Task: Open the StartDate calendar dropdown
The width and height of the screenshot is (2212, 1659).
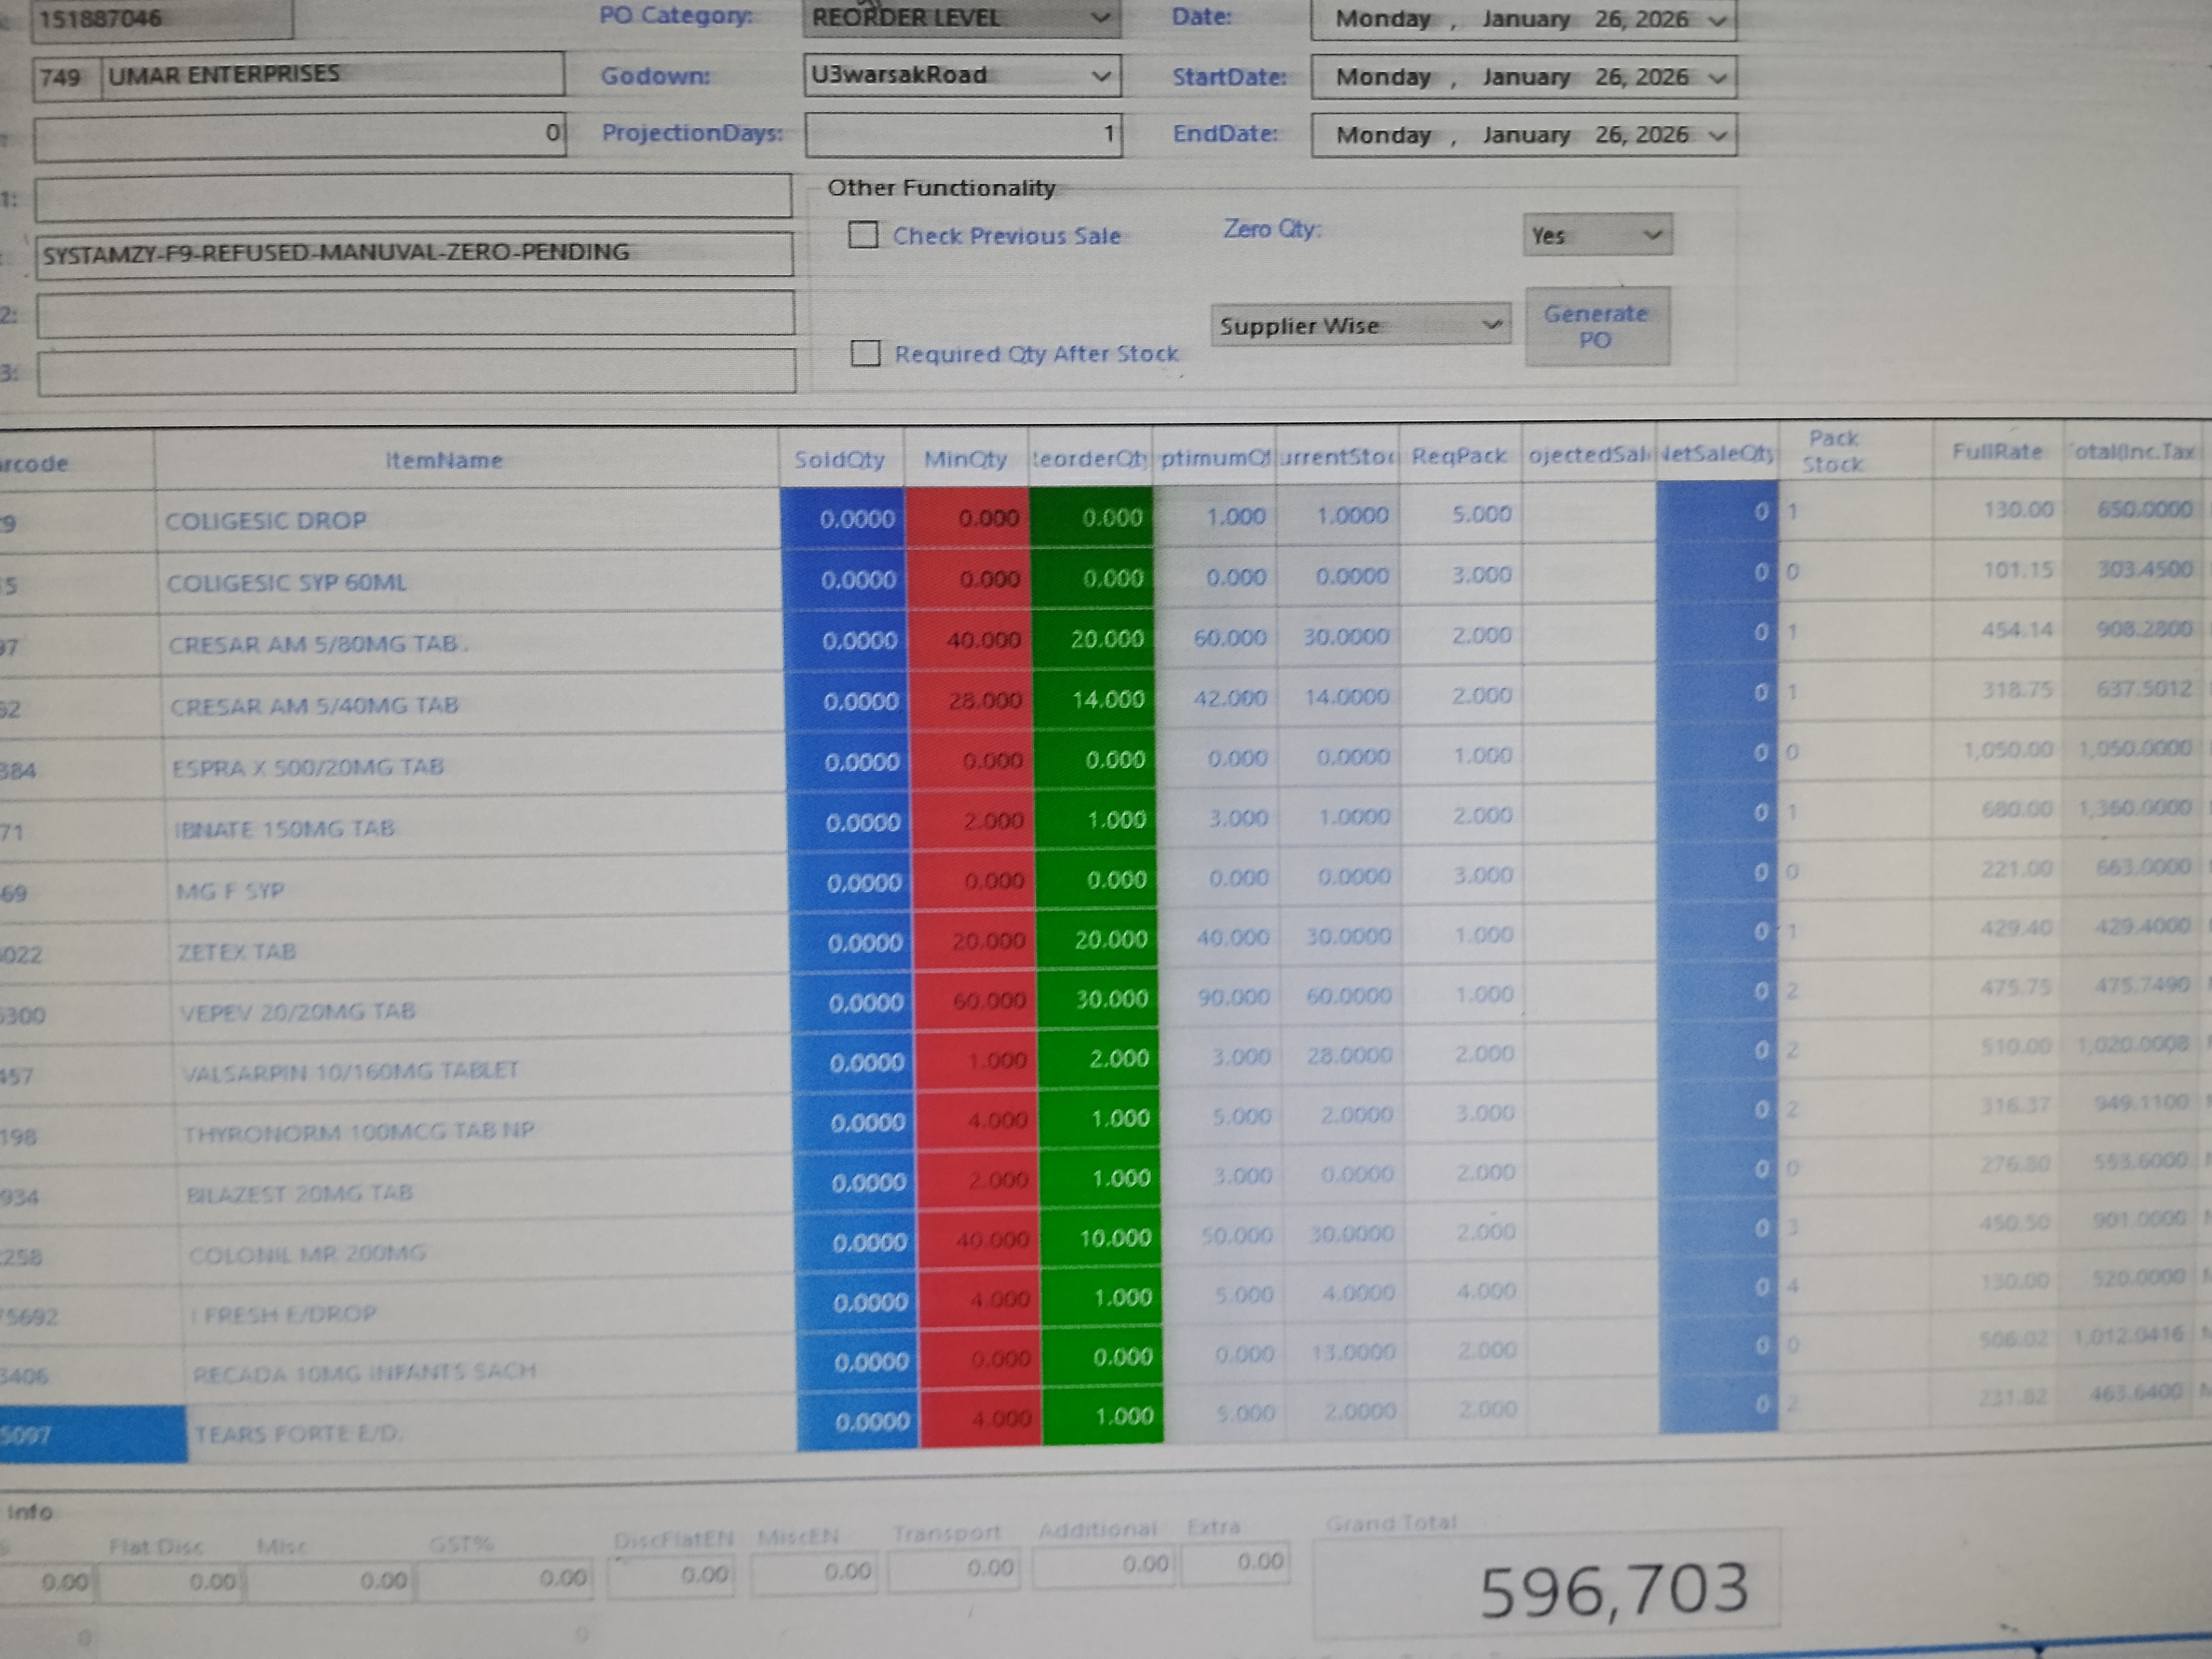Action: 1717,78
